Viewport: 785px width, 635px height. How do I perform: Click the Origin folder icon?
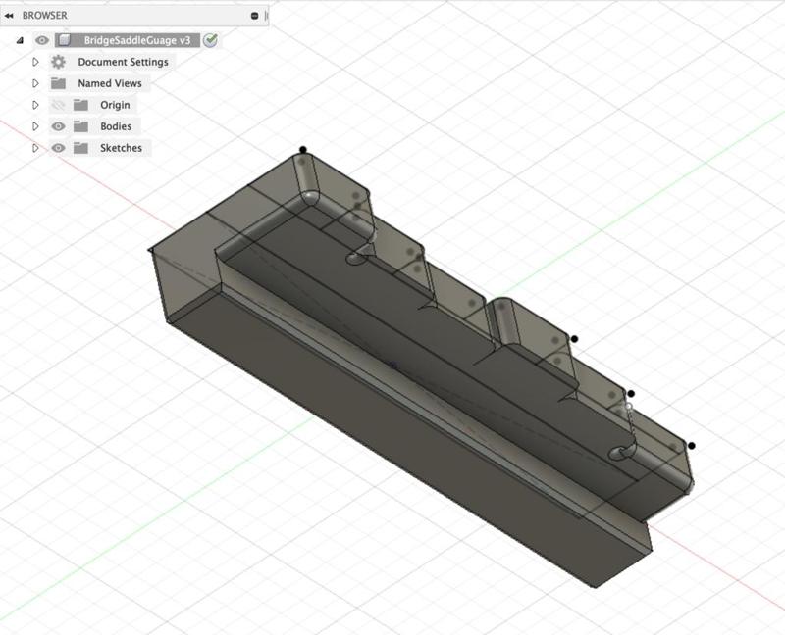(80, 105)
